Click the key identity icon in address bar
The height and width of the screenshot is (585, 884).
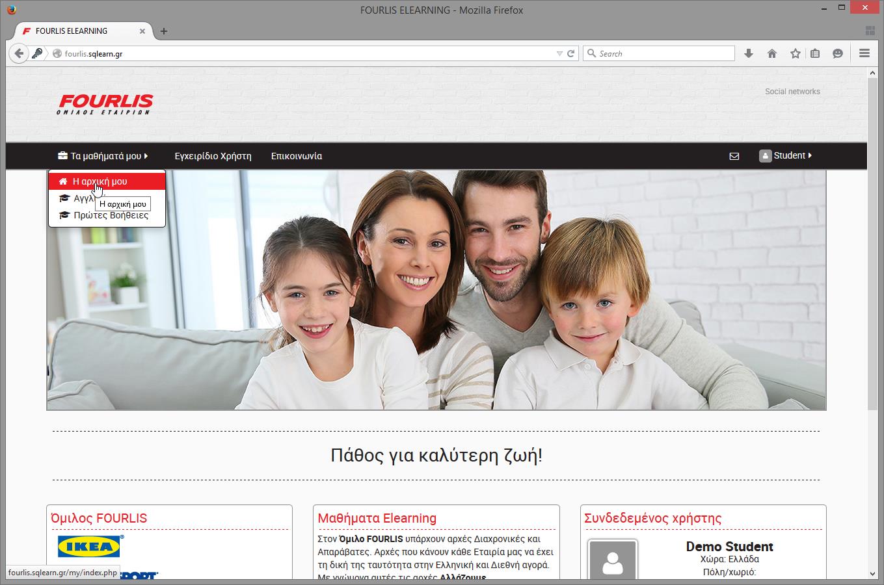(37, 53)
